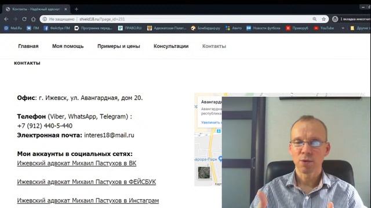Go to Главная menu item
The height and width of the screenshot is (208, 371).
pyautogui.click(x=28, y=46)
